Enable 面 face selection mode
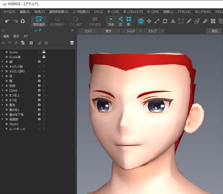 (129, 21)
